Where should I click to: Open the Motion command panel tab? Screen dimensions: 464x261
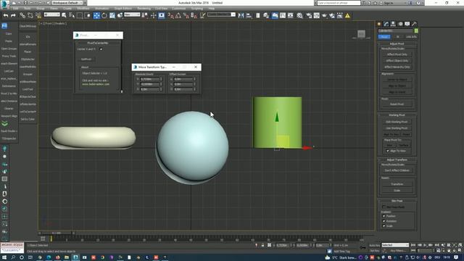click(x=400, y=24)
